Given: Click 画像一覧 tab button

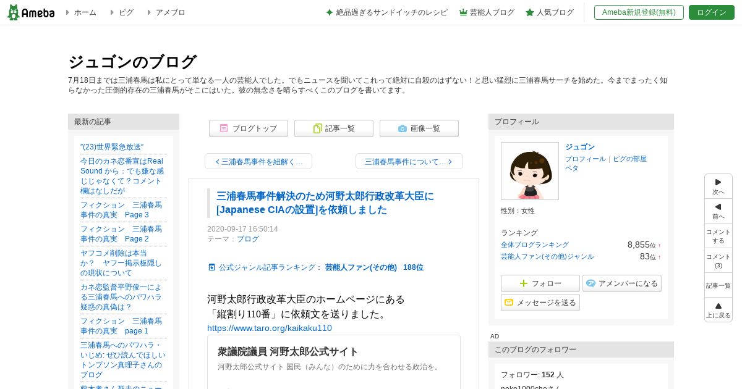Looking at the screenshot, I should 419,128.
